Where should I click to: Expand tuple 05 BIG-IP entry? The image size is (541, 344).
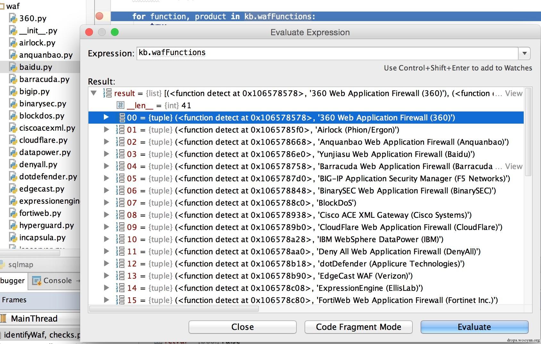click(106, 178)
